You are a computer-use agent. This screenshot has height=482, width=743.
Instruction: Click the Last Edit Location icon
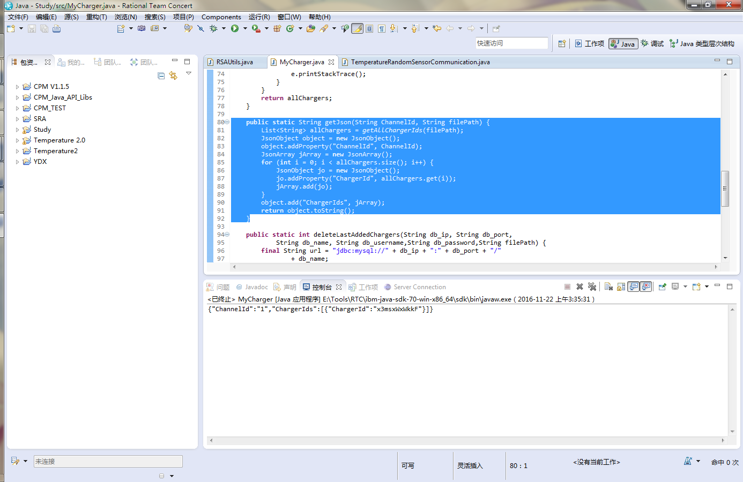437,28
